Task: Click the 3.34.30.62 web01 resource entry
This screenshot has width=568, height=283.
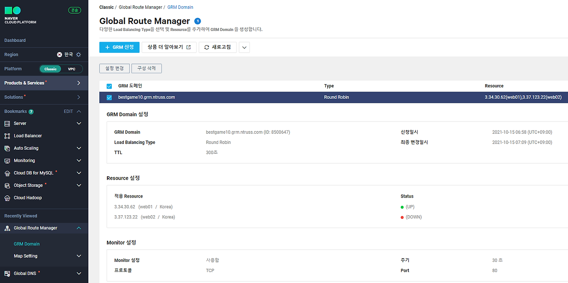Action: [x=143, y=207]
